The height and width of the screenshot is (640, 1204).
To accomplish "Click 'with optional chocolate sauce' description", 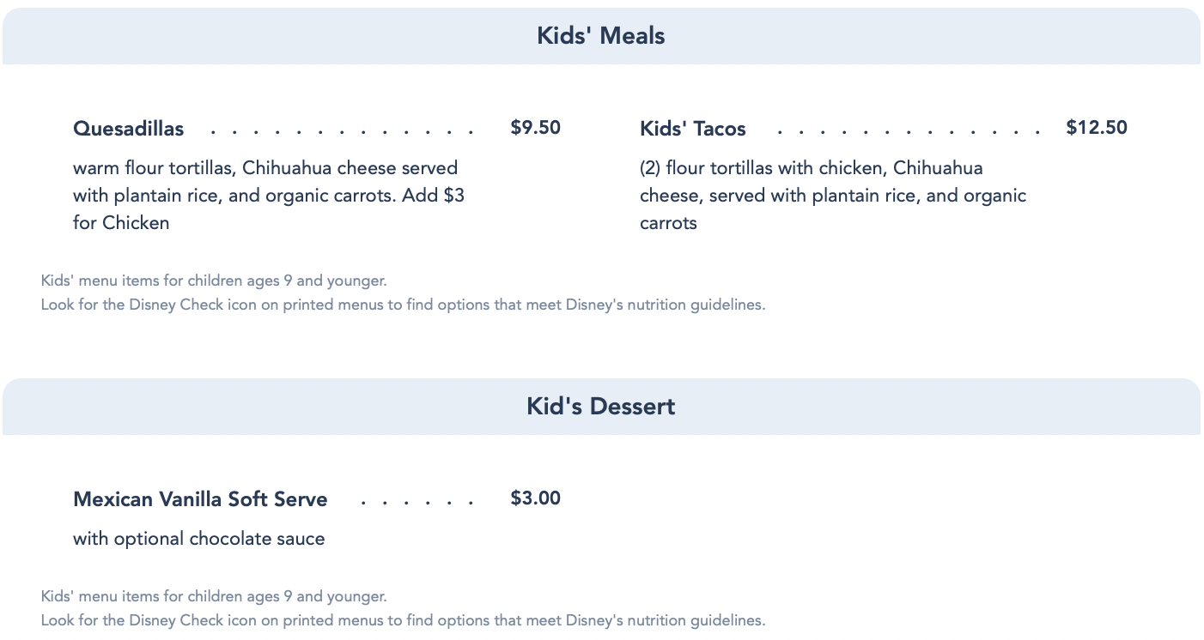I will click(199, 539).
